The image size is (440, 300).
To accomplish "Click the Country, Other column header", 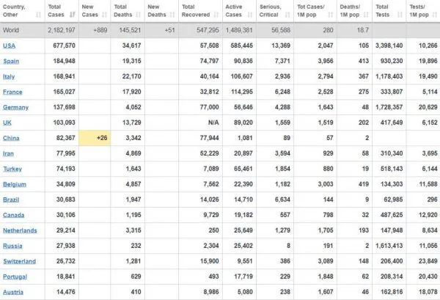I will (x=16, y=11).
